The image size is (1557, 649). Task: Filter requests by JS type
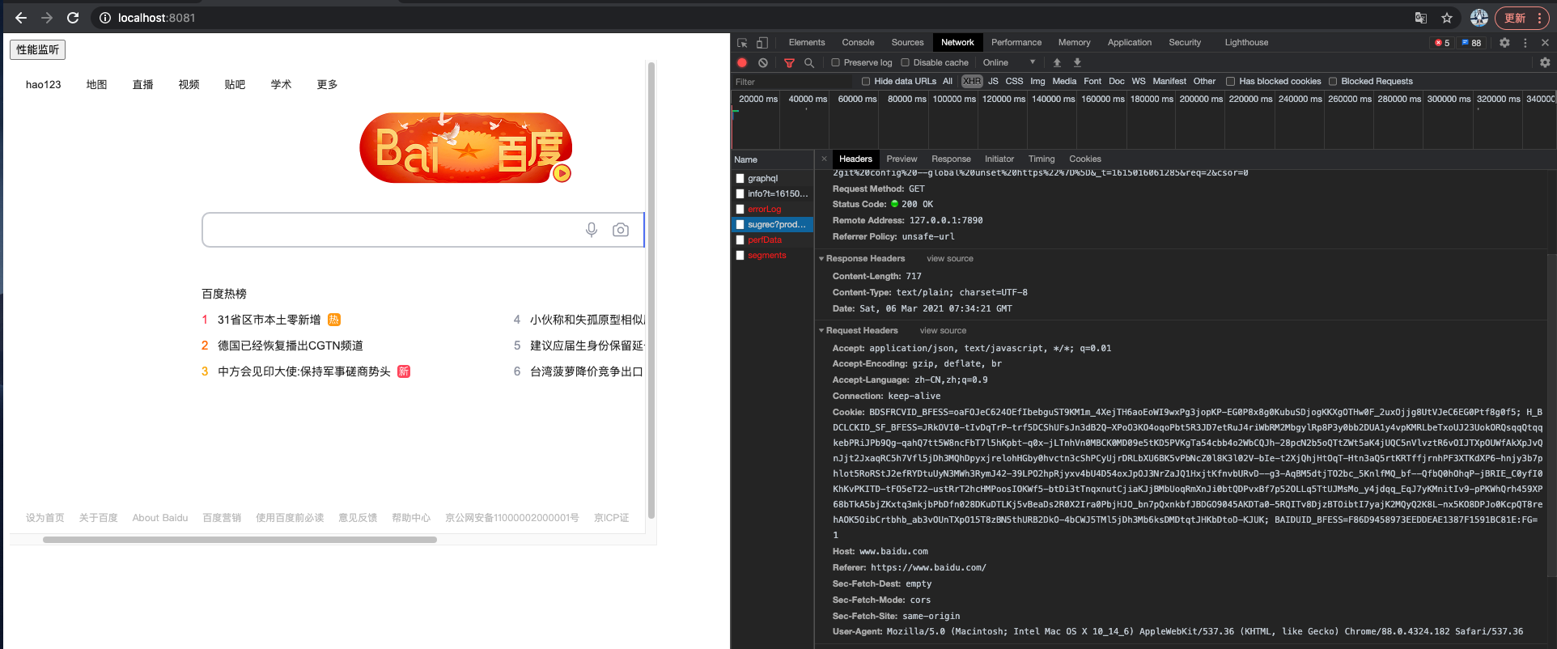(x=993, y=81)
